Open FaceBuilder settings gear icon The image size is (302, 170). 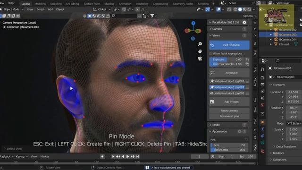(244, 22)
